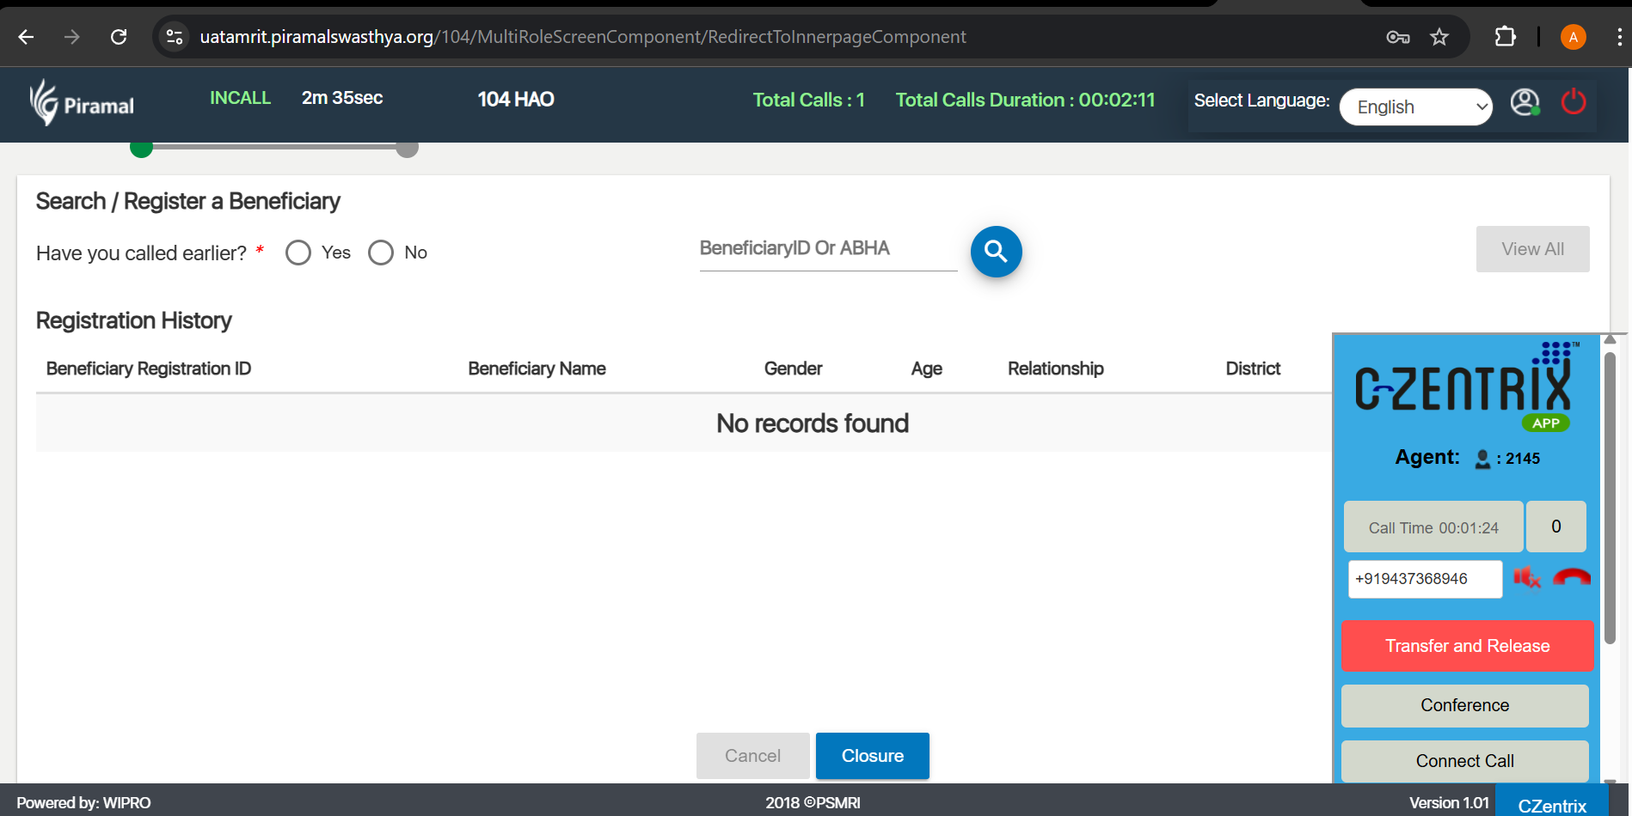
Task: Click the gray end step marker
Action: pyautogui.click(x=407, y=148)
